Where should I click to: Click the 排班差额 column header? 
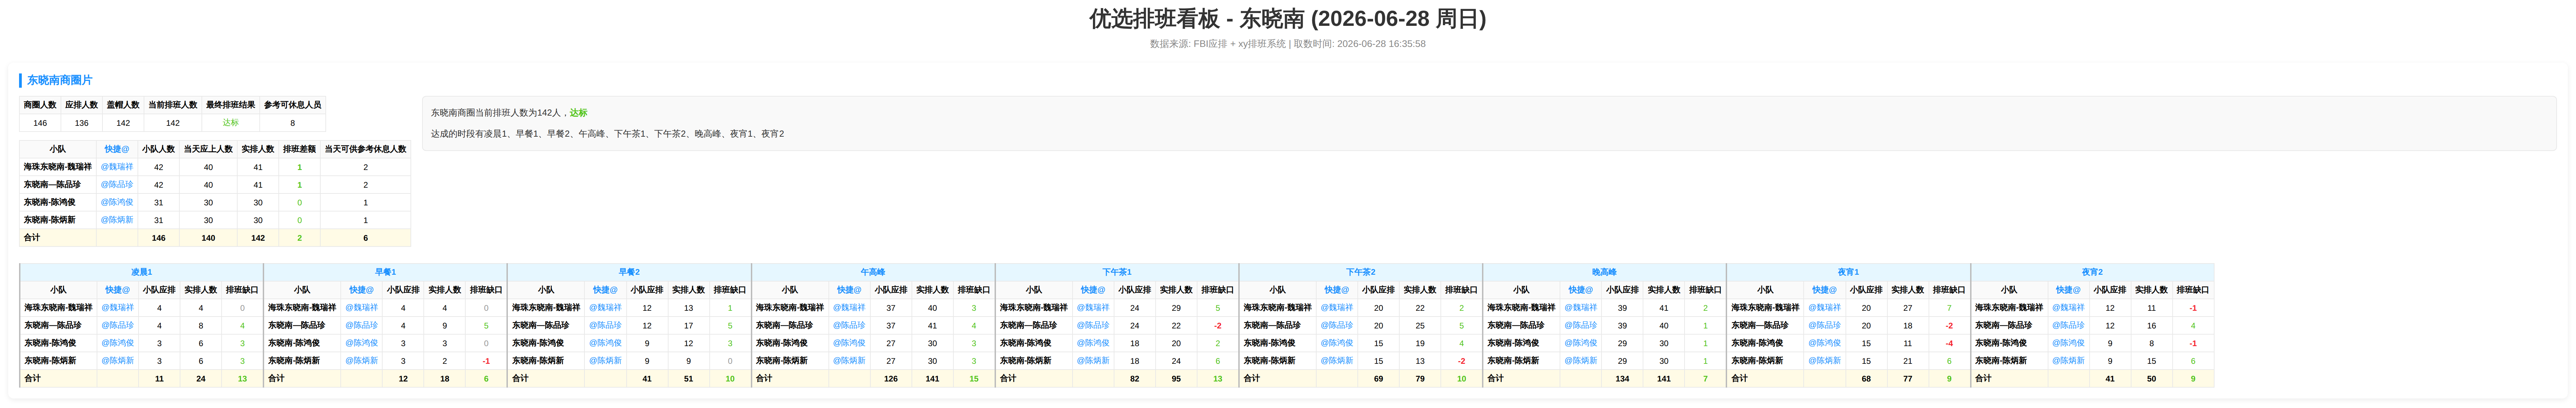tap(299, 149)
